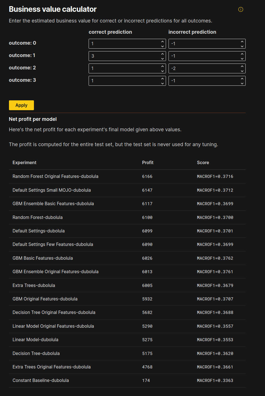Click the Profit column header

pyautogui.click(x=148, y=162)
